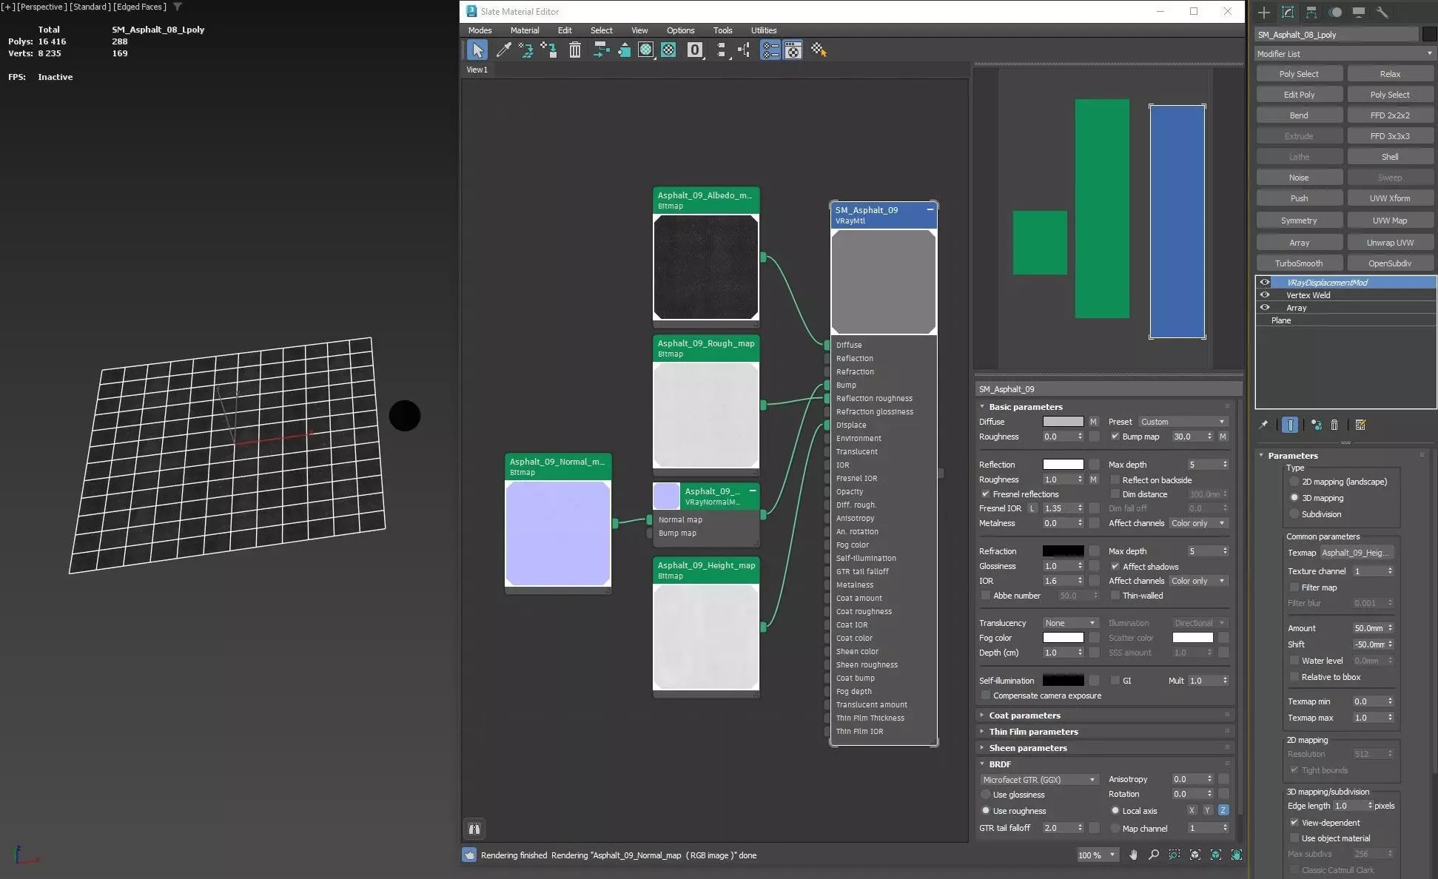Click the remove modifier trash icon
Viewport: 1438px width, 879px height.
coord(1334,425)
